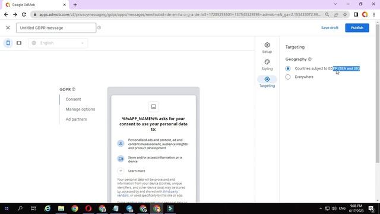Open the Targeting panel

267,82
